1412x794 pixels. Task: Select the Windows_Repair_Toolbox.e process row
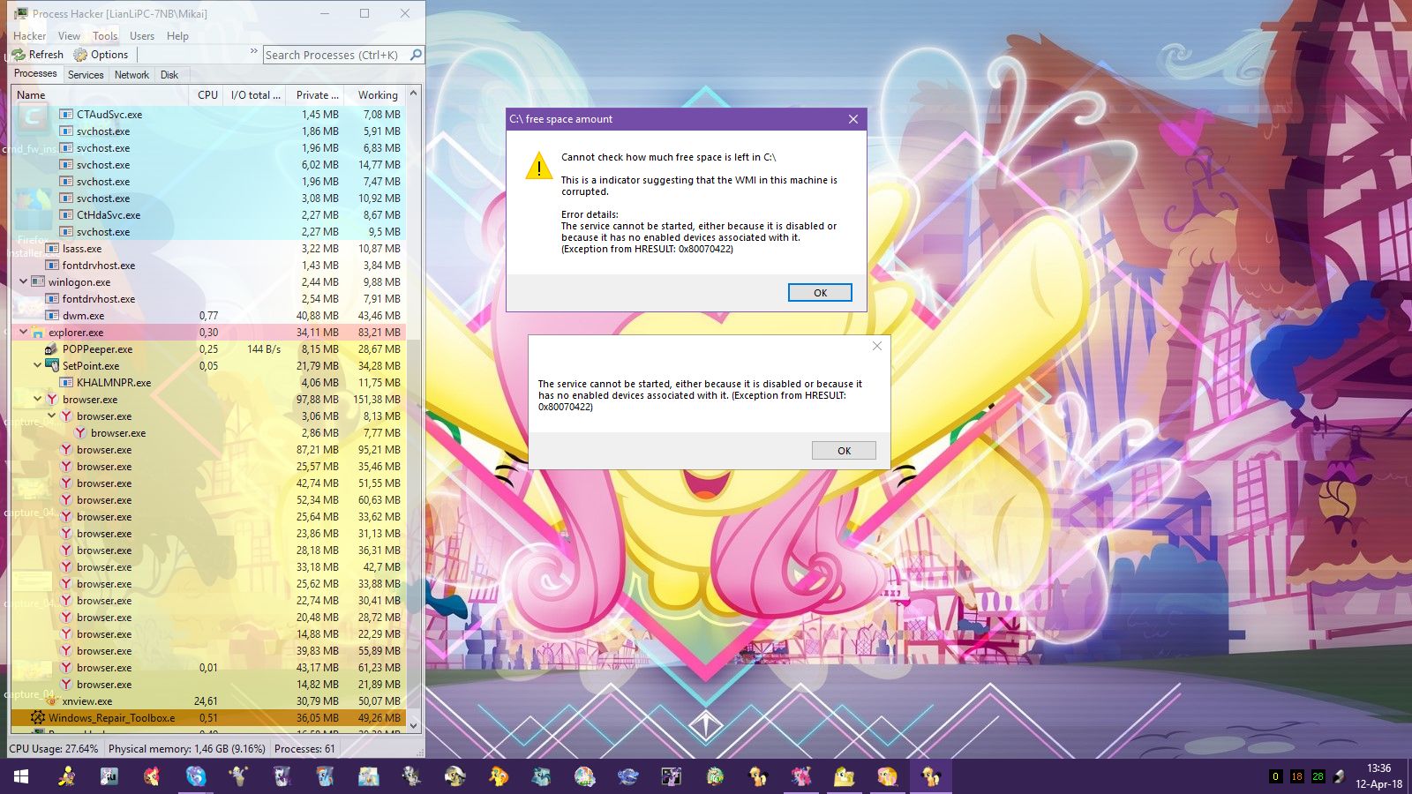[208, 717]
